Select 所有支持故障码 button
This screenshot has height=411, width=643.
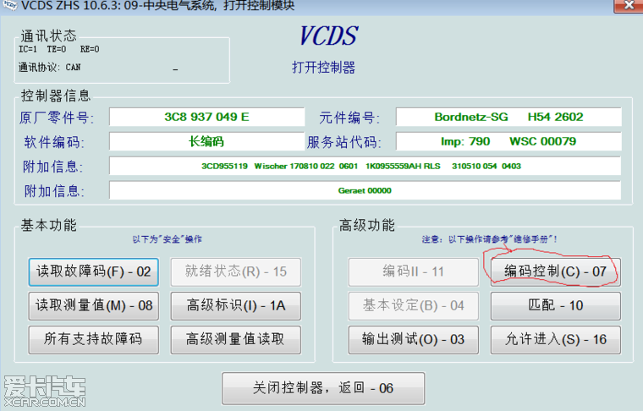[94, 339]
